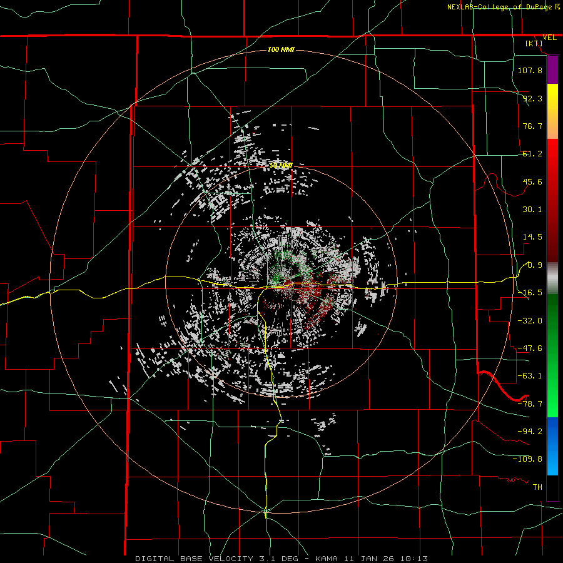Click the VEL legend heading
Screen dimensions: 563x563
pos(549,38)
